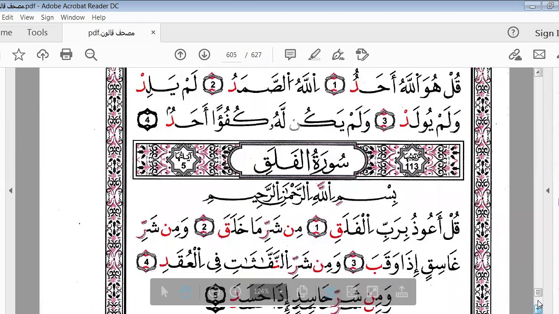Expand the left navigation pane
The height and width of the screenshot is (314, 559).
coord(10,191)
